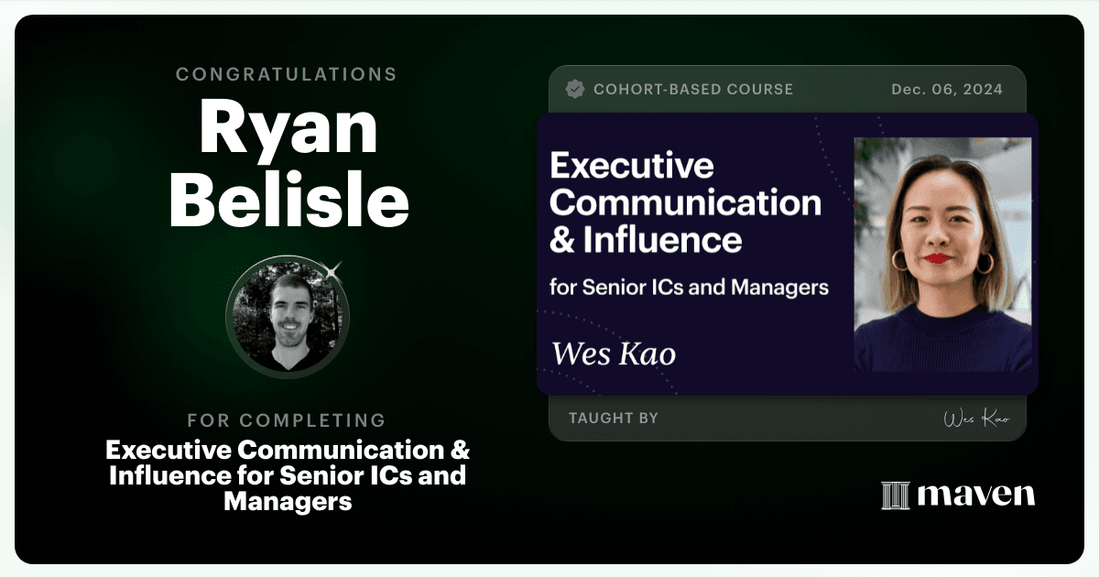Click the CONGRATULATIONS heading text

point(287,74)
